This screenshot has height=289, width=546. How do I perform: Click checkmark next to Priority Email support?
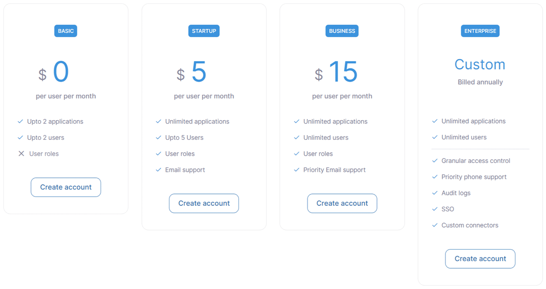[x=297, y=170]
